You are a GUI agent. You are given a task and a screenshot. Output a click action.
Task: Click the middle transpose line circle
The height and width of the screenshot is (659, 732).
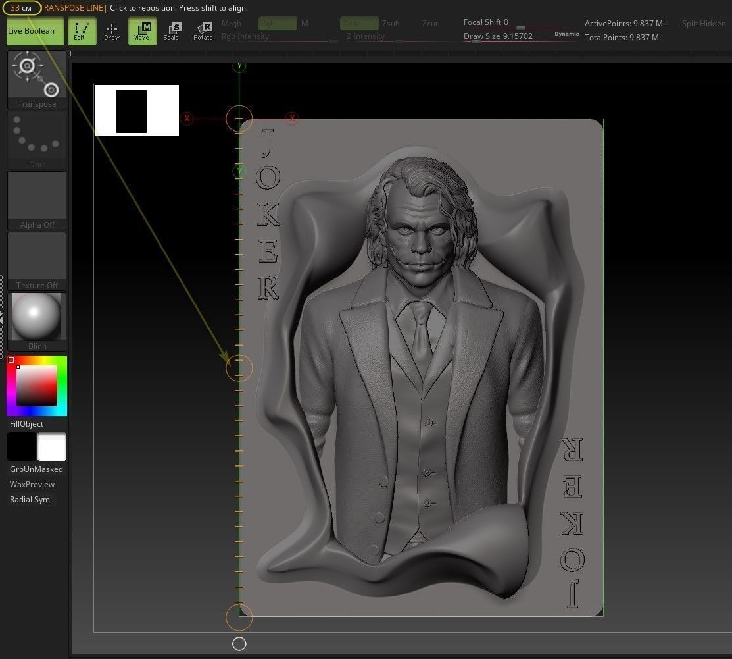click(x=239, y=368)
